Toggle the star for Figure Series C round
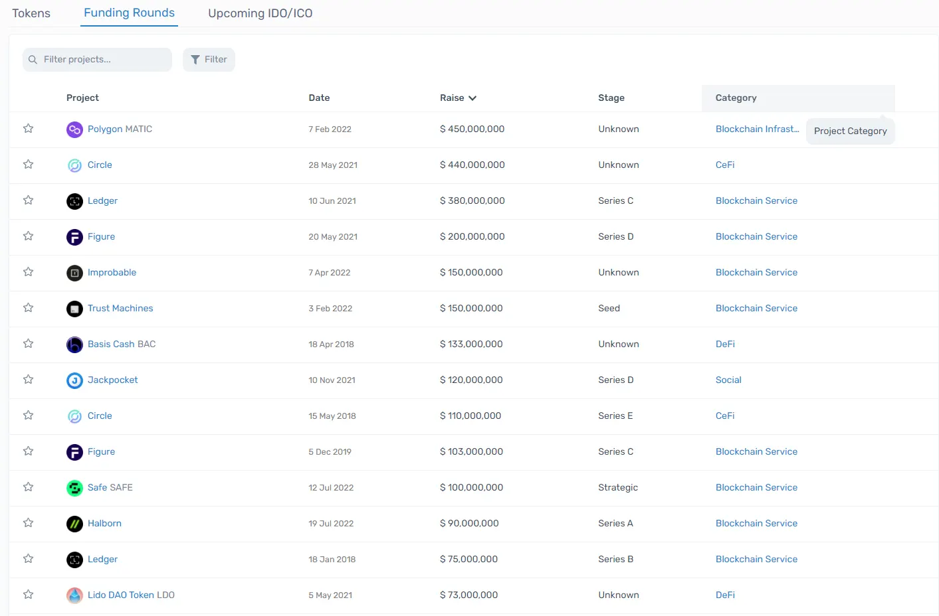The width and height of the screenshot is (939, 616). 28,451
